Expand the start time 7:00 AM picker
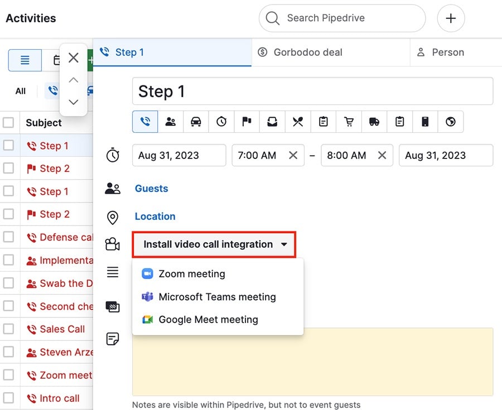Screen dimensions: 502x410 (257, 155)
